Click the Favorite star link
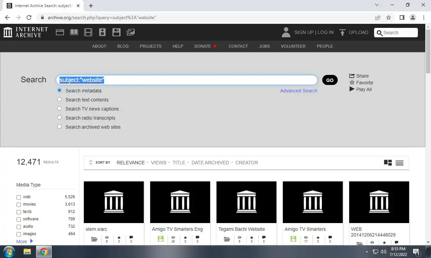The image size is (431, 258). pyautogui.click(x=361, y=83)
